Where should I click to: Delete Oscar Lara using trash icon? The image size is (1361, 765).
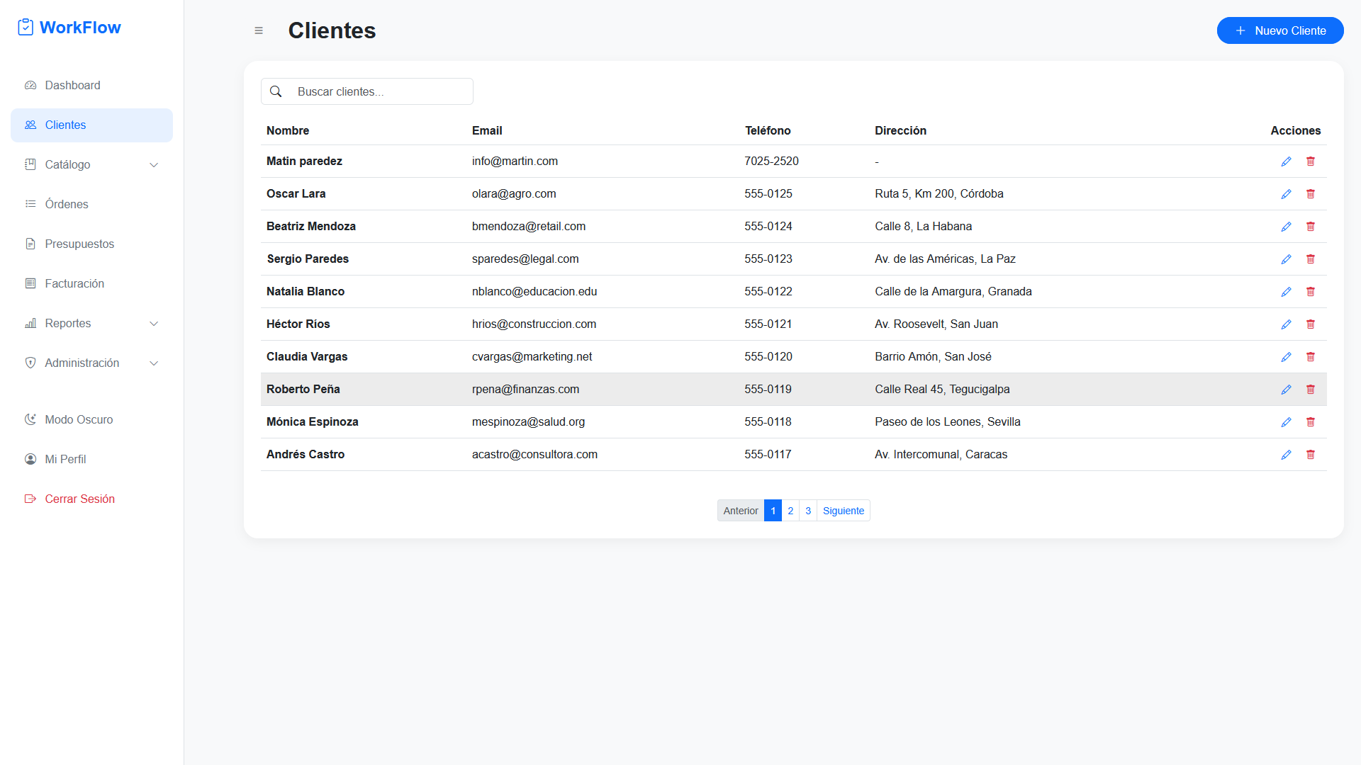click(1310, 194)
